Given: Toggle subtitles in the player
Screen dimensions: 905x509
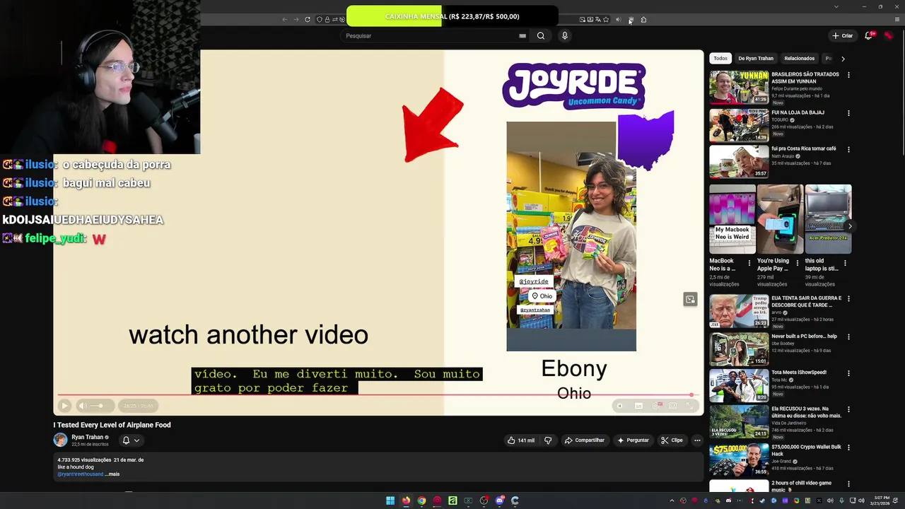Looking at the screenshot, I should 638,406.
